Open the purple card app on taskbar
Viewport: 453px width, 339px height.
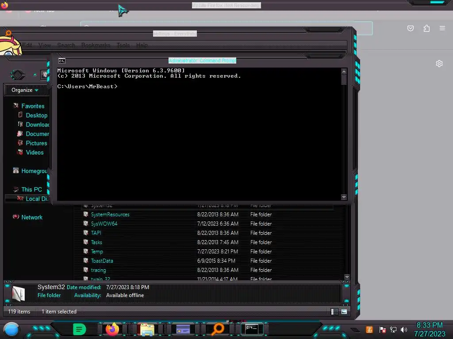(x=183, y=329)
